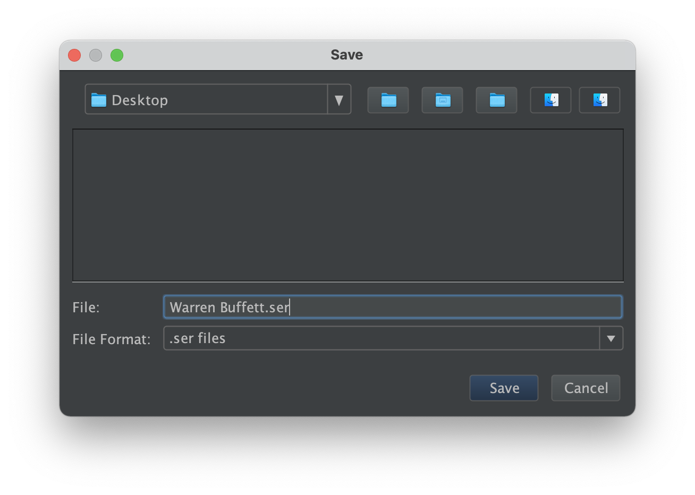Save the file with the Save button
The height and width of the screenshot is (495, 695).
504,388
